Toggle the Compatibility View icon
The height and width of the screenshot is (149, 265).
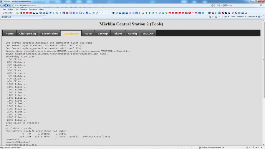pos(214,5)
